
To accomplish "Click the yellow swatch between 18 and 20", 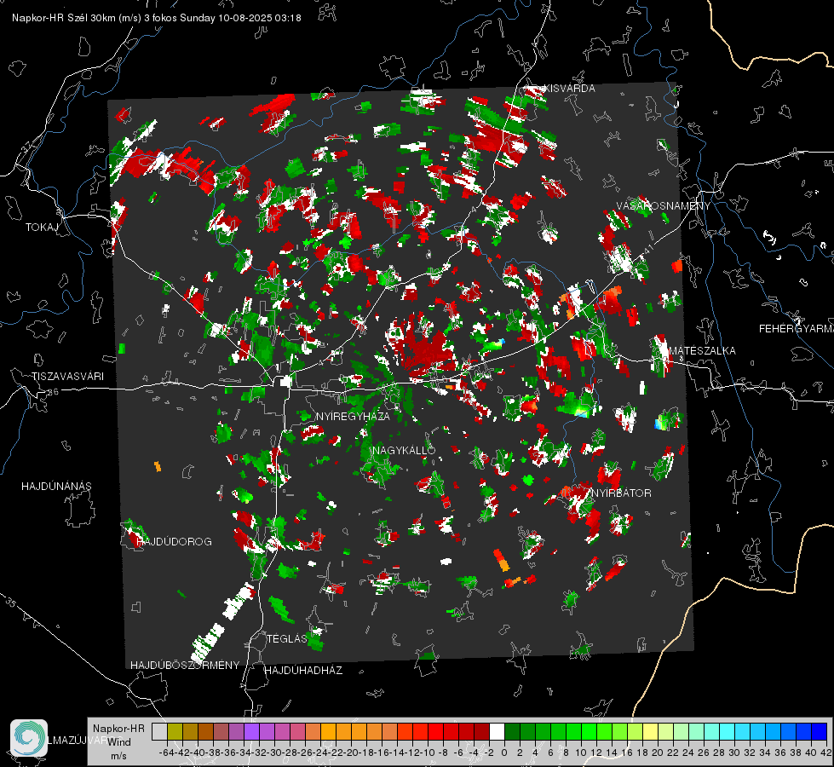I will tap(651, 731).
